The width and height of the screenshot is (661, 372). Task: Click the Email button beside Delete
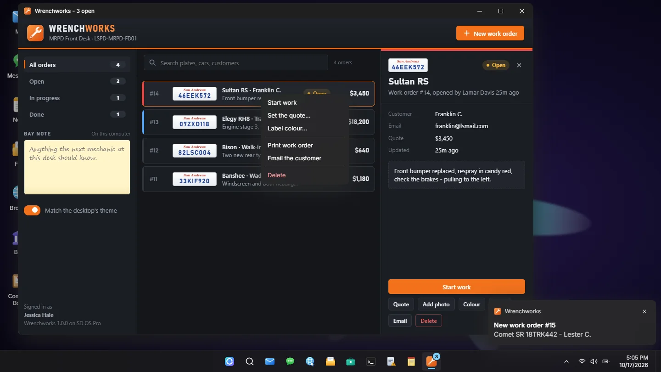pyautogui.click(x=400, y=321)
